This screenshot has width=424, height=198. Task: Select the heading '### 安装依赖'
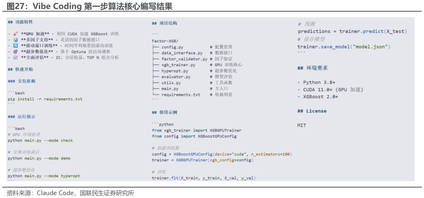(x=22, y=81)
